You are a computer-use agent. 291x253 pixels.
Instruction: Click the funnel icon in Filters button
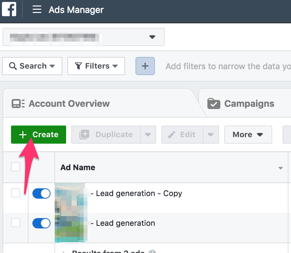click(x=78, y=66)
